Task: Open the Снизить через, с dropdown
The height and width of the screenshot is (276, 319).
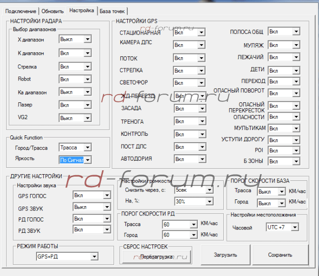Action: (194, 190)
